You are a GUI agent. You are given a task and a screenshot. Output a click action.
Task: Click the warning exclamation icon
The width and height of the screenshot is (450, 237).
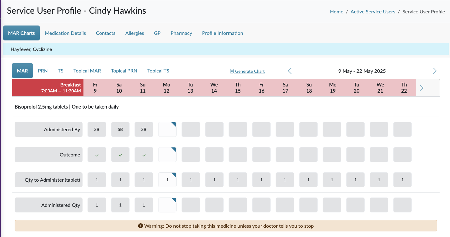[x=140, y=226]
